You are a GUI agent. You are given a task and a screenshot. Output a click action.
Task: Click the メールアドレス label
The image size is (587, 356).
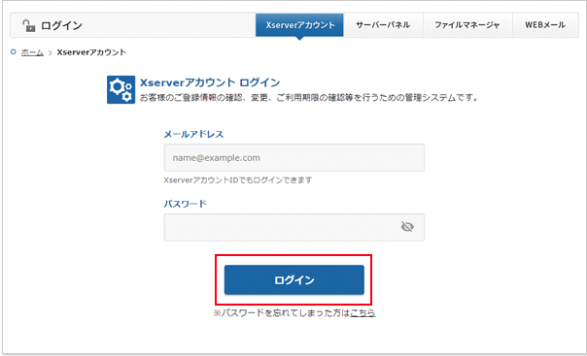pos(193,134)
